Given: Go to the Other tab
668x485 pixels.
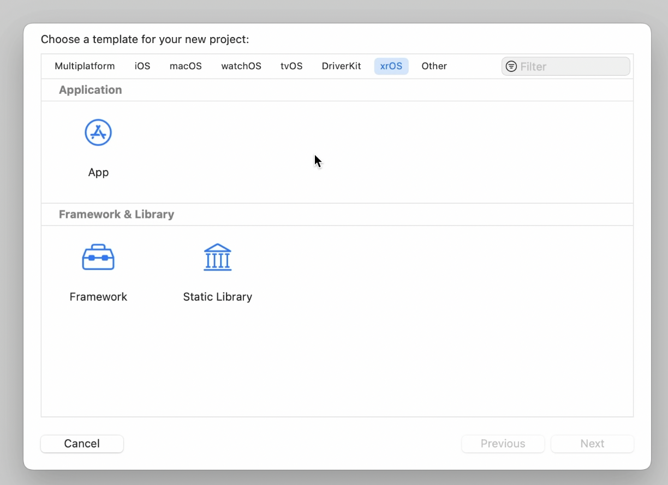Looking at the screenshot, I should pos(434,66).
